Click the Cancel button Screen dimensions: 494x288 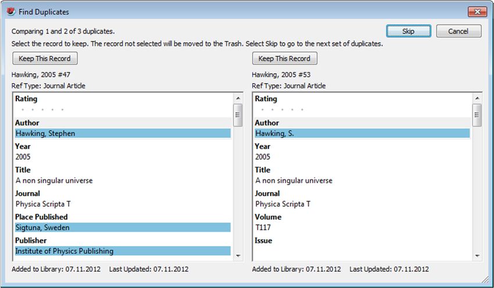tap(459, 31)
